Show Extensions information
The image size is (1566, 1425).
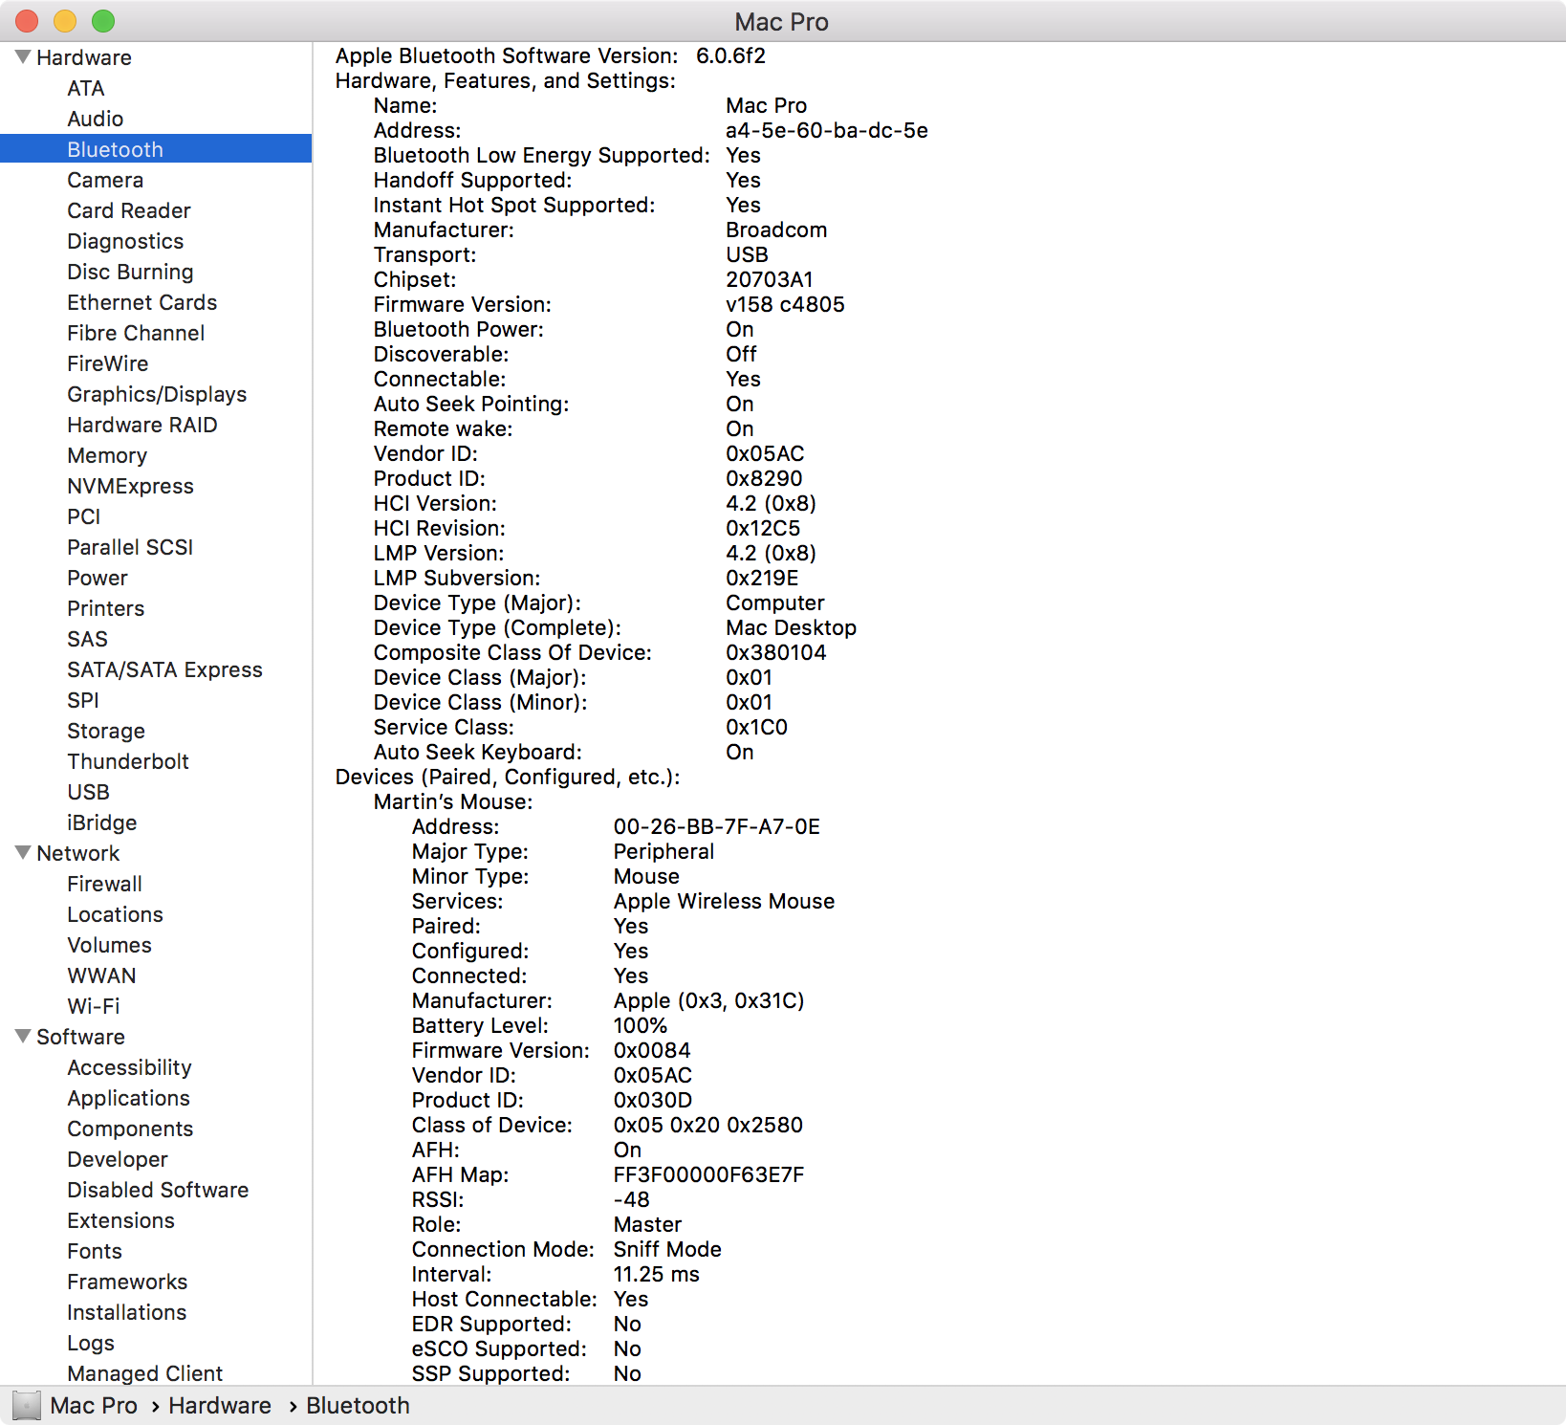[121, 1220]
